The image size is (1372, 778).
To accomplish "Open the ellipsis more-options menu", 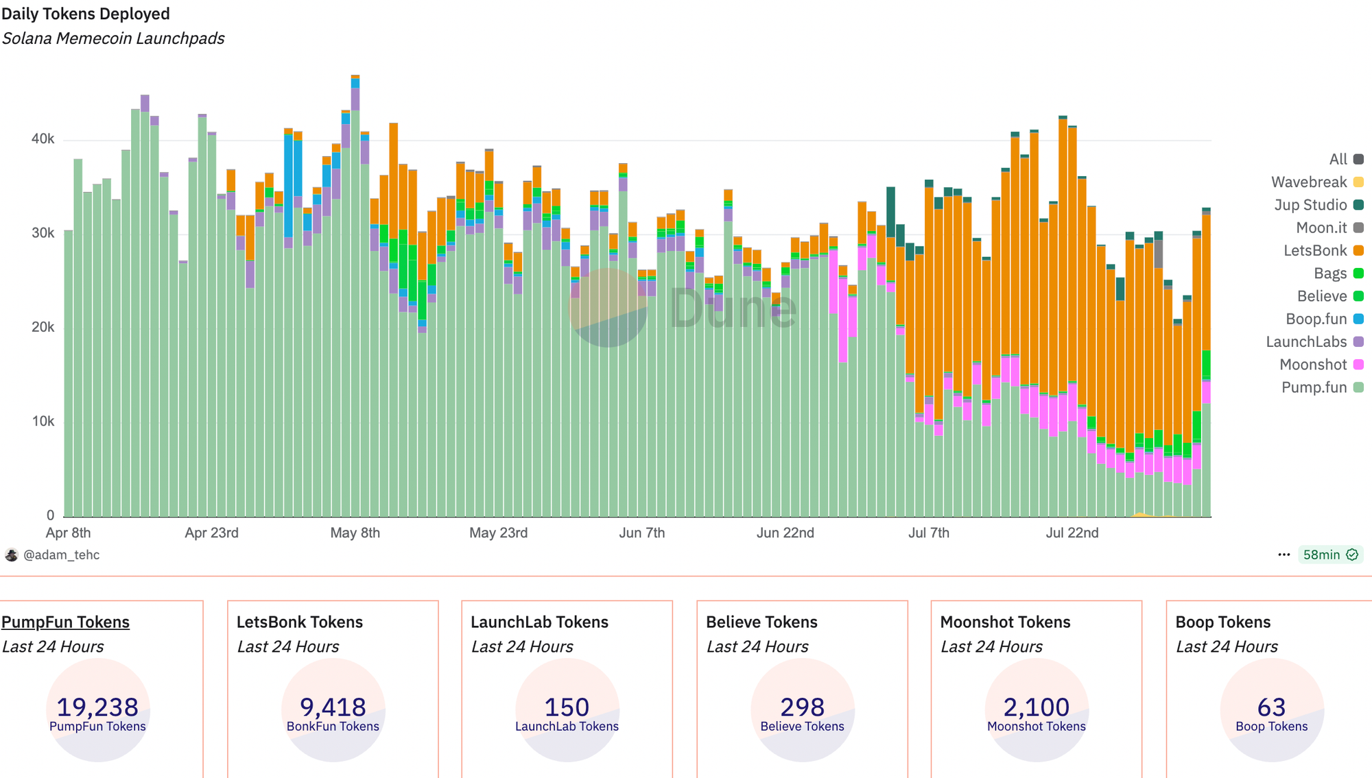I will [1284, 555].
